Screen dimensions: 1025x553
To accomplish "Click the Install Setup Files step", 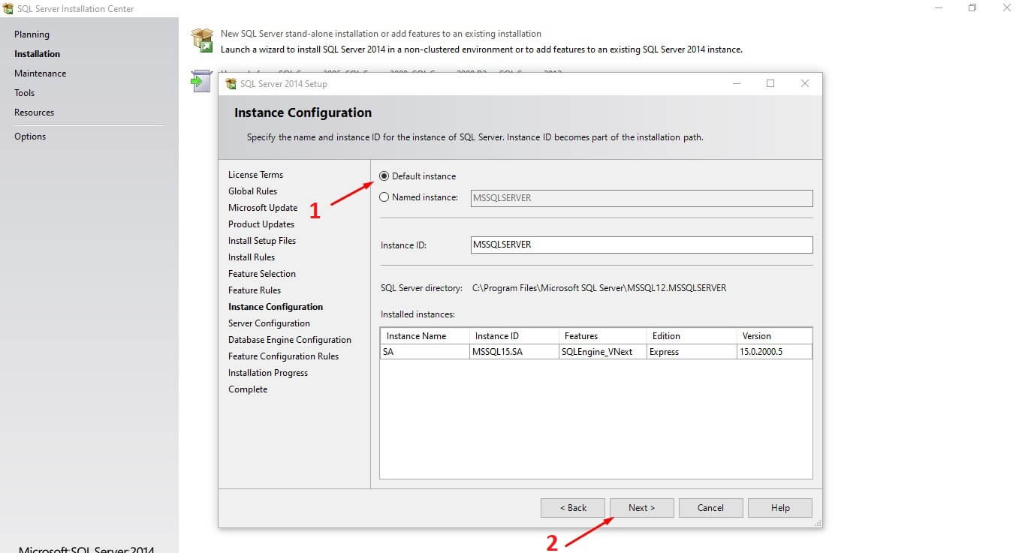I will point(262,241).
